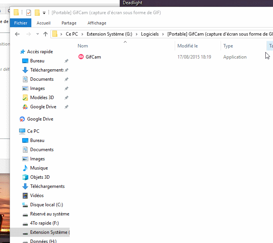
Task: Click the 17/08/2015 18:19 modified date cell
Action: [x=194, y=57]
